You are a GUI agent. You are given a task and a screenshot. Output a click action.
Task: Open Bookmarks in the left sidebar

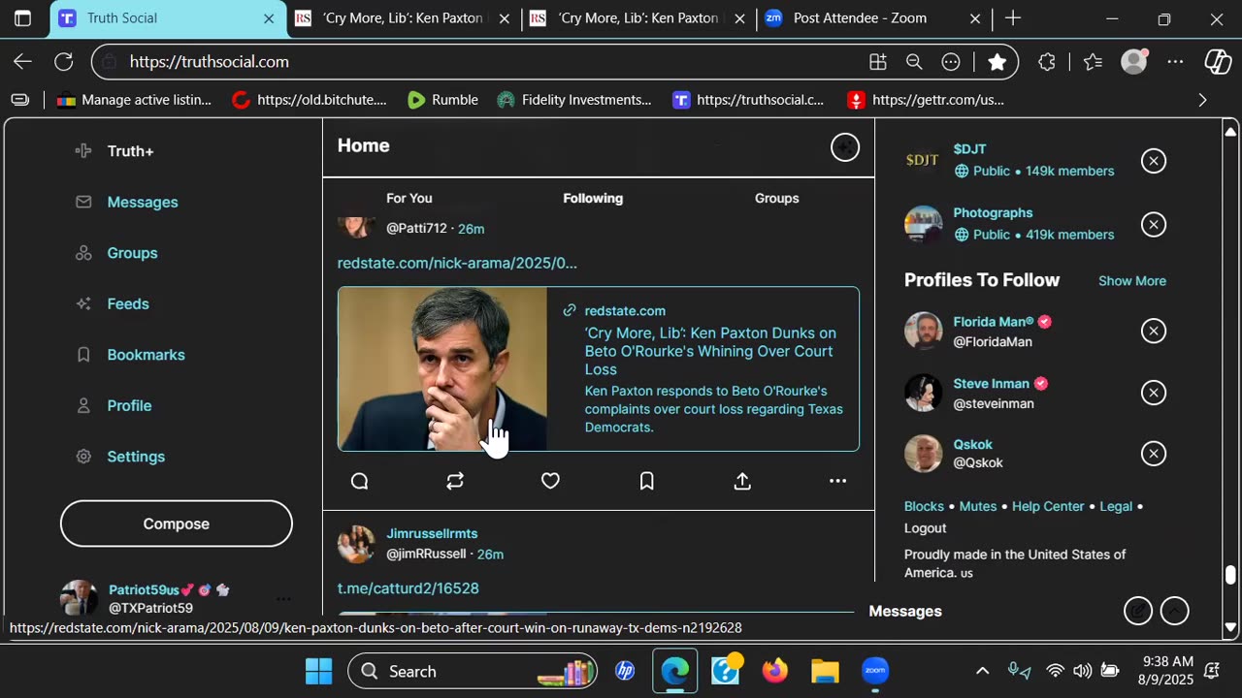[x=146, y=355]
